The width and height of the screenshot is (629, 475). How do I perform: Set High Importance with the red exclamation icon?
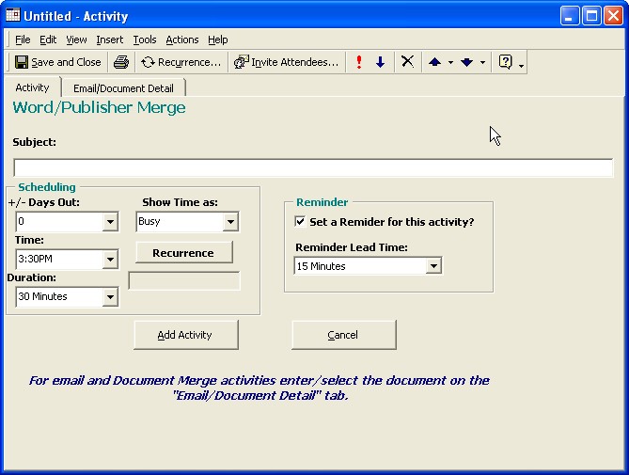click(x=359, y=62)
